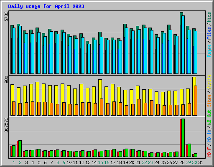This screenshot has width=214, height=167.
Task: Click day 28 on the x-axis
Action: pos(182,162)
